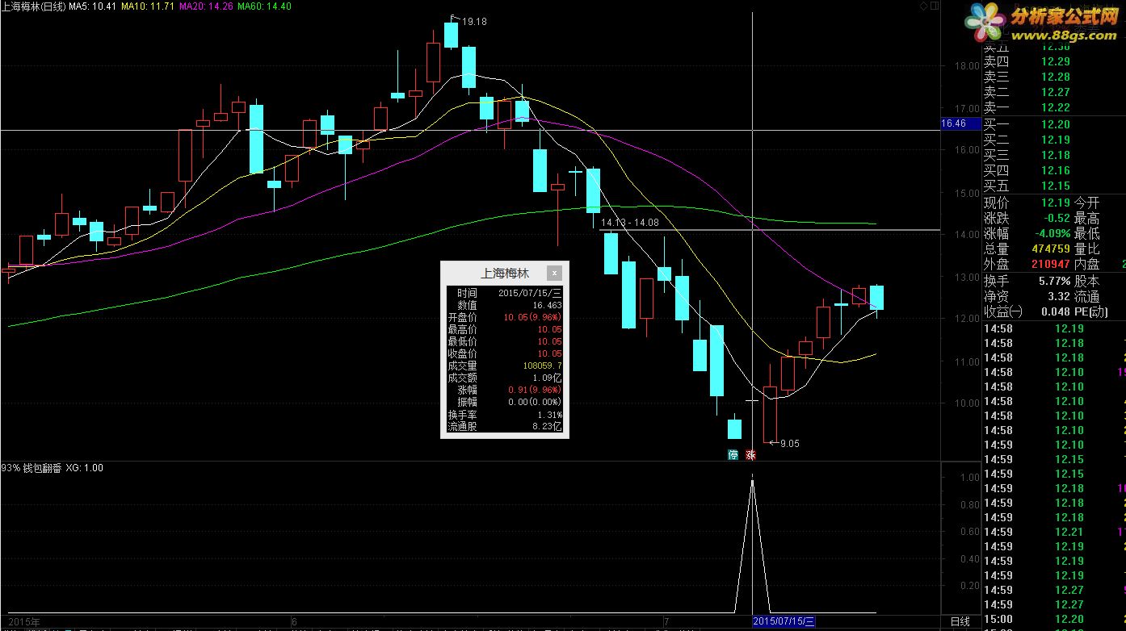The height and width of the screenshot is (631, 1126).
Task: Click the red 涨 marker icon
Action: click(751, 454)
